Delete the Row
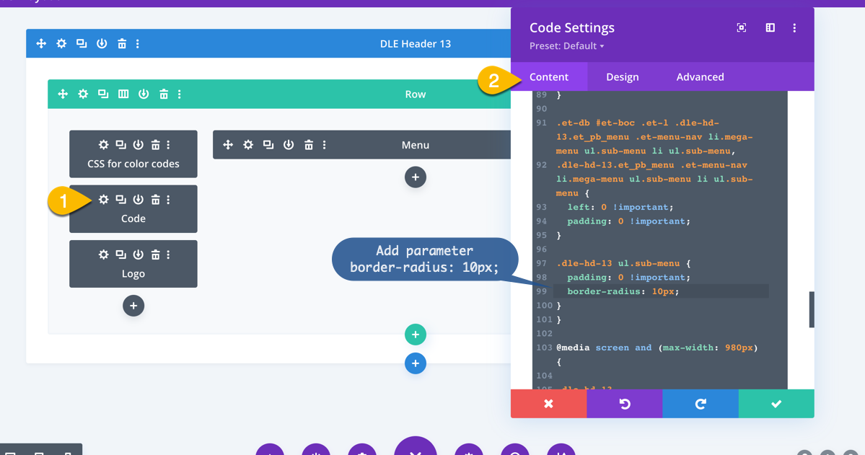The width and height of the screenshot is (865, 455). pos(164,94)
